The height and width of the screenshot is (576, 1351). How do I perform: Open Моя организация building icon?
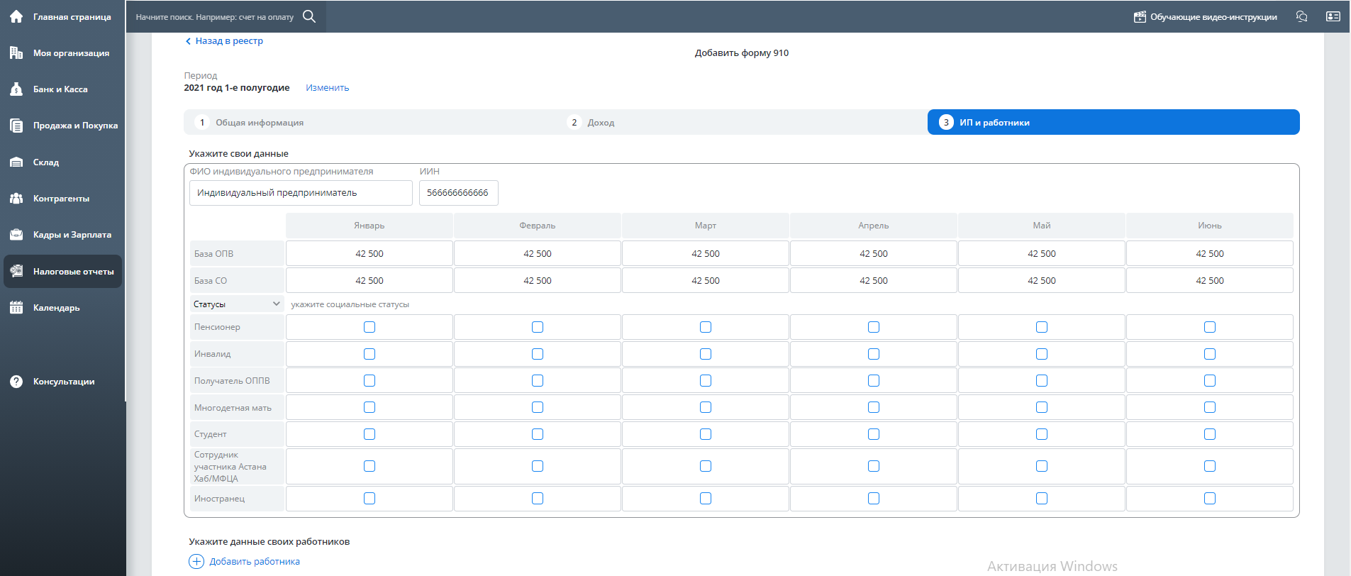point(16,52)
